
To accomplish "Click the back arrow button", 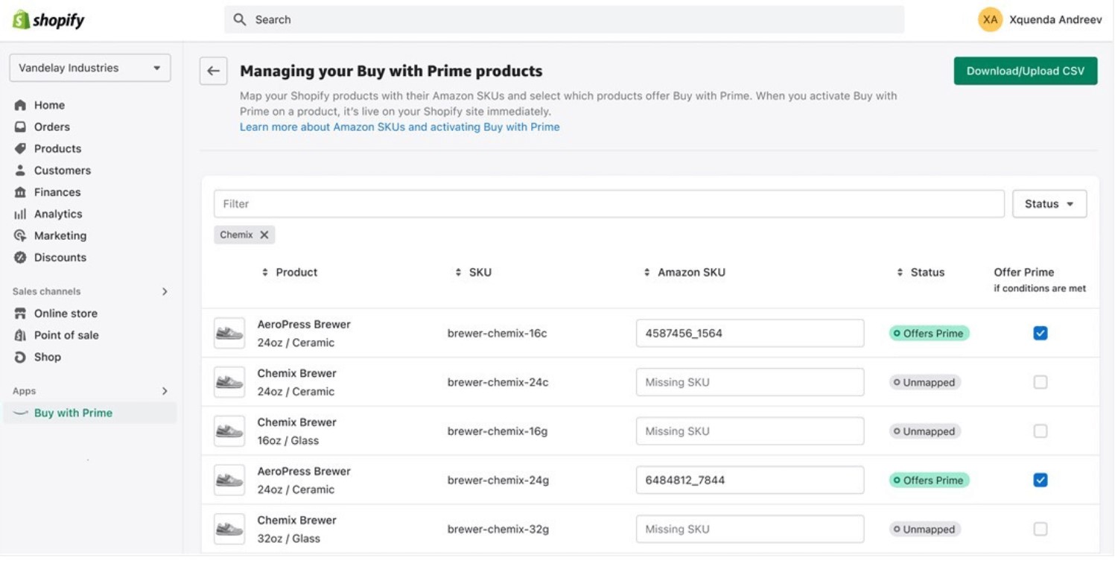I will 213,72.
